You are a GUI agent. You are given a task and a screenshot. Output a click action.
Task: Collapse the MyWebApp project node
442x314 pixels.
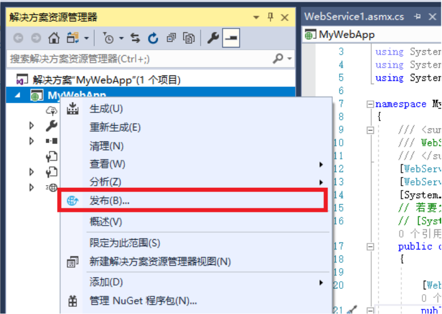pos(18,96)
